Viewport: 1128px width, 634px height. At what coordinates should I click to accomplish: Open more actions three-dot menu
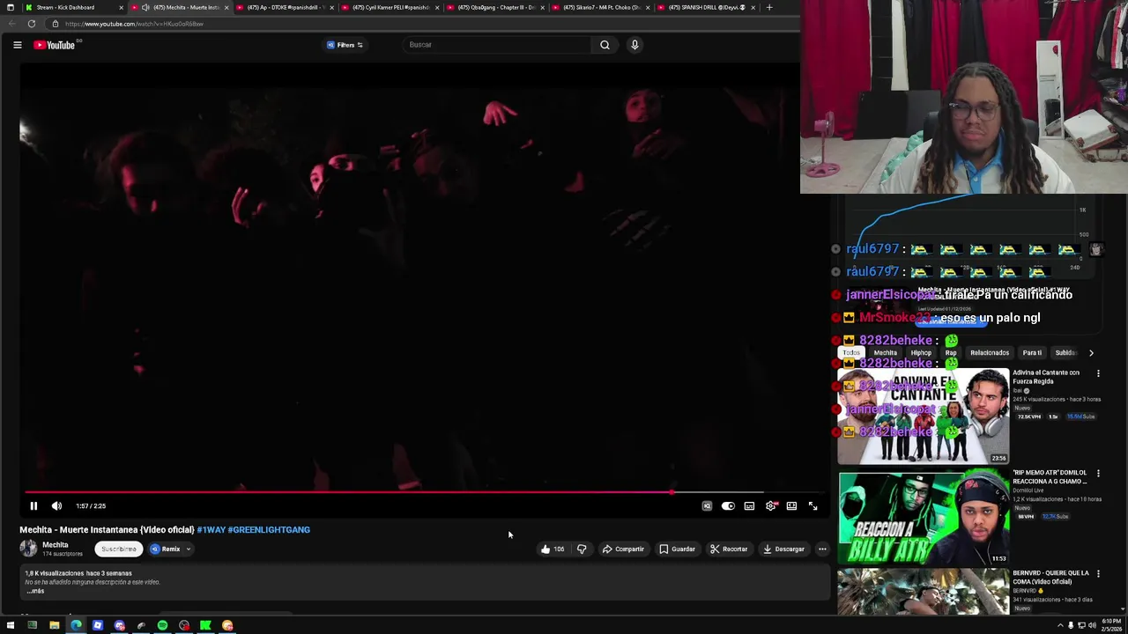pyautogui.click(x=822, y=549)
